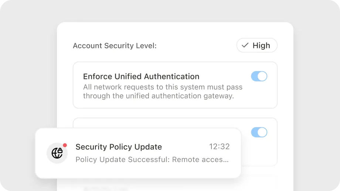The width and height of the screenshot is (340, 191).
Task: Click the Enforce Unified Authentication heading
Action: pos(141,76)
